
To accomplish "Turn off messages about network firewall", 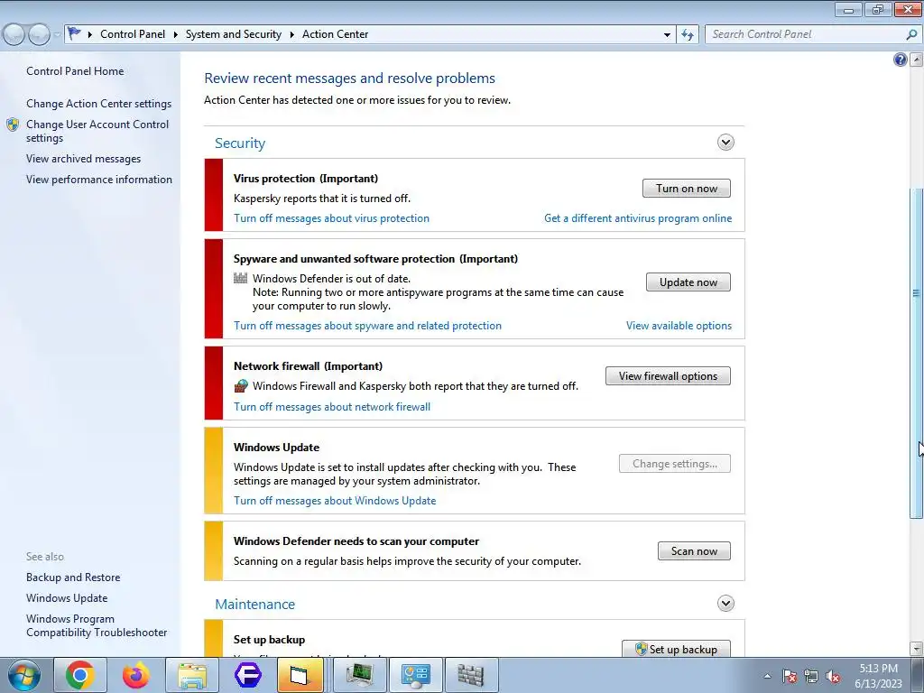I will pos(332,407).
